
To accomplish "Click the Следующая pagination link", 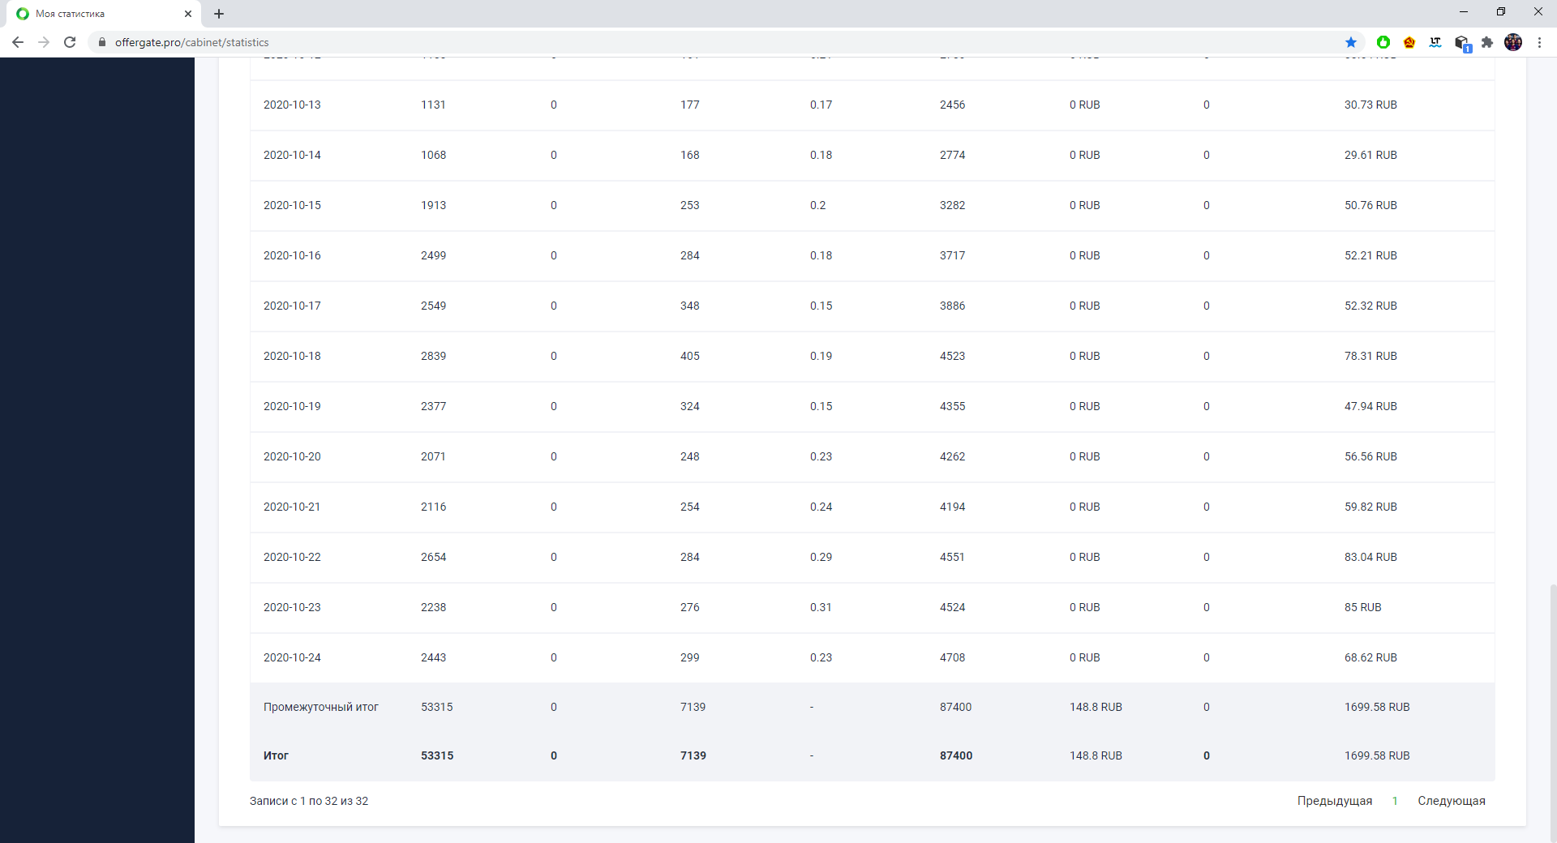I will tap(1452, 801).
